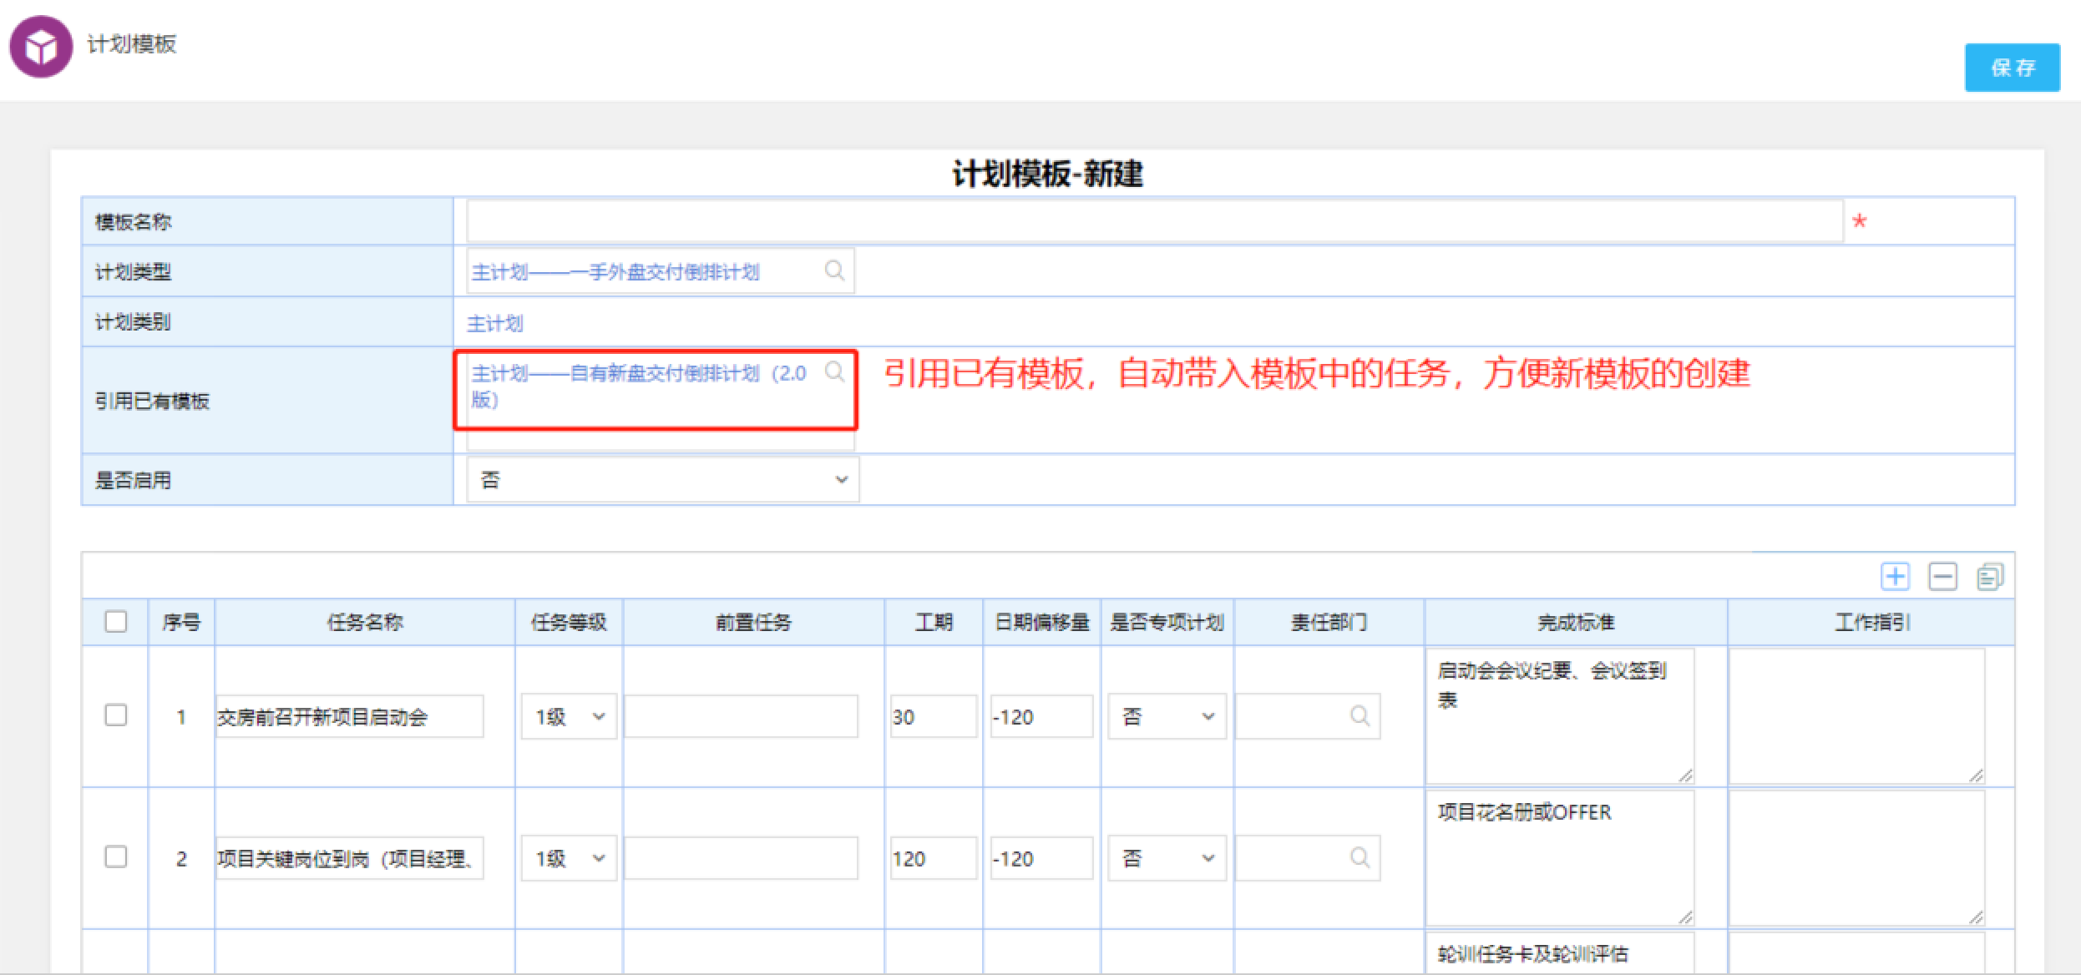This screenshot has height=975, width=2081.
Task: Click the 前置任务 field in row 2
Action: (x=741, y=858)
